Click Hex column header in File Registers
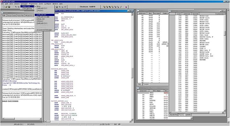The height and width of the screenshot is (126, 230). click(x=150, y=13)
